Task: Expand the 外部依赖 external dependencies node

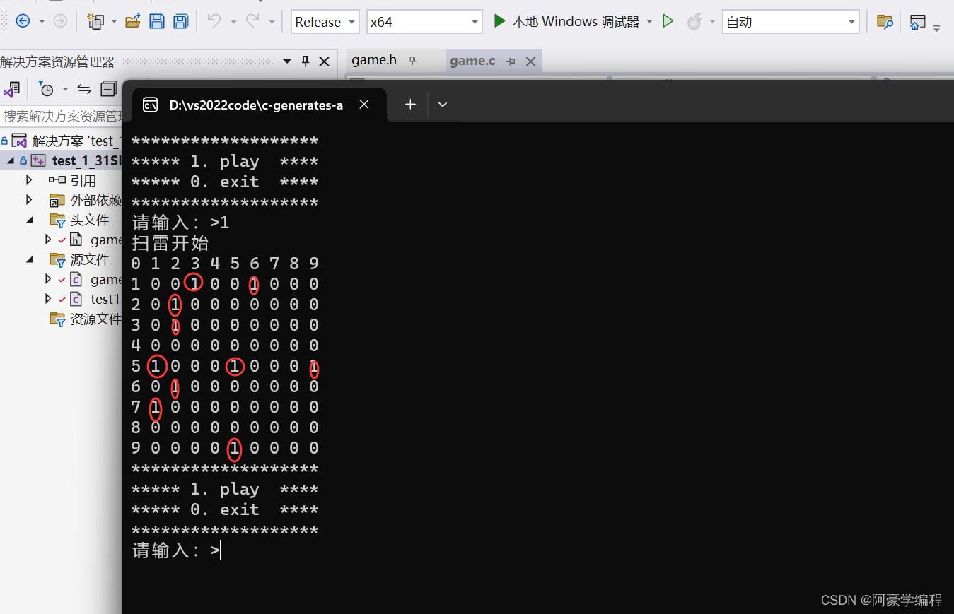Action: coord(29,200)
